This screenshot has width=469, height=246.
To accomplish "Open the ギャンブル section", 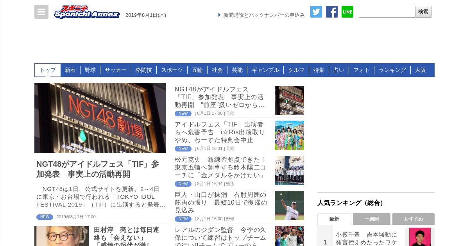I will pos(265,70).
